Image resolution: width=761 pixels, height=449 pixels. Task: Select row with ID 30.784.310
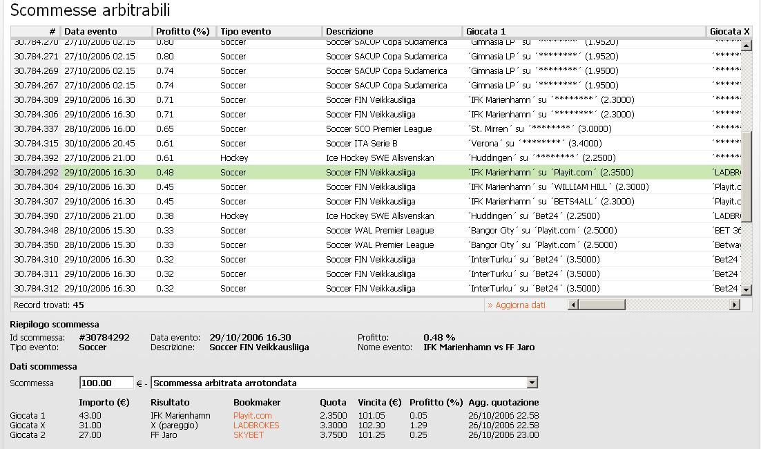376,260
